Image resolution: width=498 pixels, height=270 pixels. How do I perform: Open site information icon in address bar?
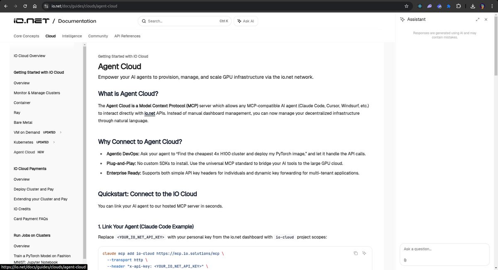(46, 6)
